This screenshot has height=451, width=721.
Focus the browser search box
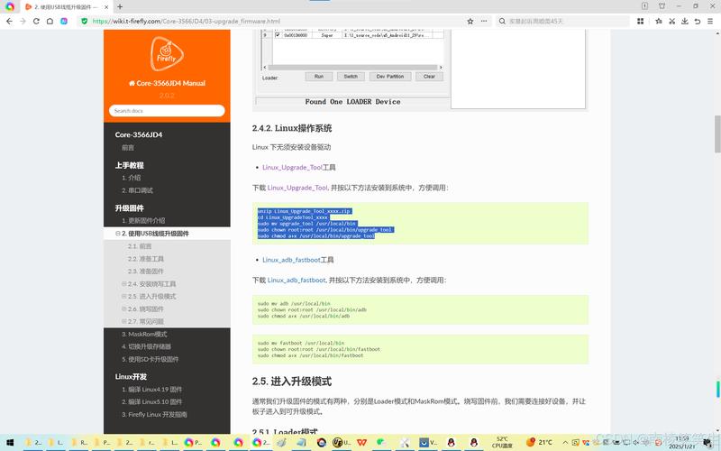(562, 21)
